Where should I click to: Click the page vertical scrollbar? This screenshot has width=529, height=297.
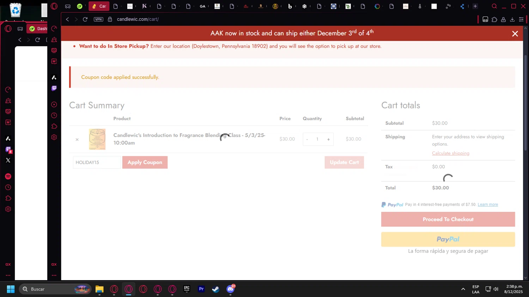pyautogui.click(x=526, y=102)
